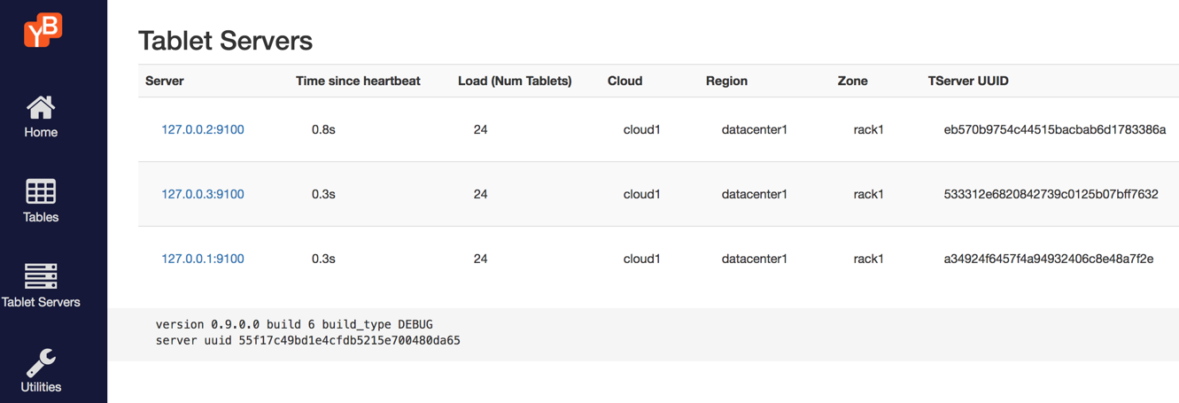The width and height of the screenshot is (1179, 403).
Task: Click Load (Num Tablets) column header
Action: pyautogui.click(x=515, y=81)
